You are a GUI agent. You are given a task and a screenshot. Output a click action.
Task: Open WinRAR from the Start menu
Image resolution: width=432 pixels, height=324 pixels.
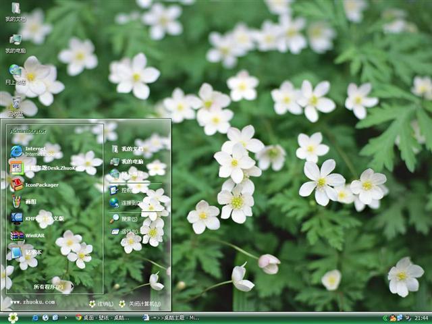(x=28, y=236)
